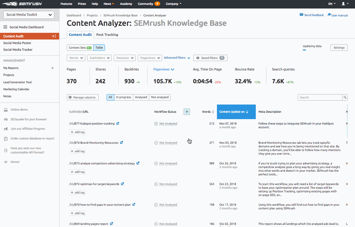Add tag to 872-optimize-for-target-keywords row
This screenshot has height=227, width=355.
click(x=77, y=193)
